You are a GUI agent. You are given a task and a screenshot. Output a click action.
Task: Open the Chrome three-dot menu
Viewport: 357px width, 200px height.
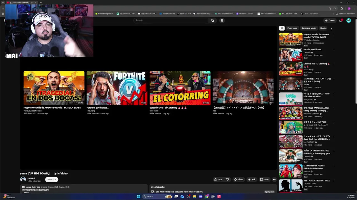point(354,8)
